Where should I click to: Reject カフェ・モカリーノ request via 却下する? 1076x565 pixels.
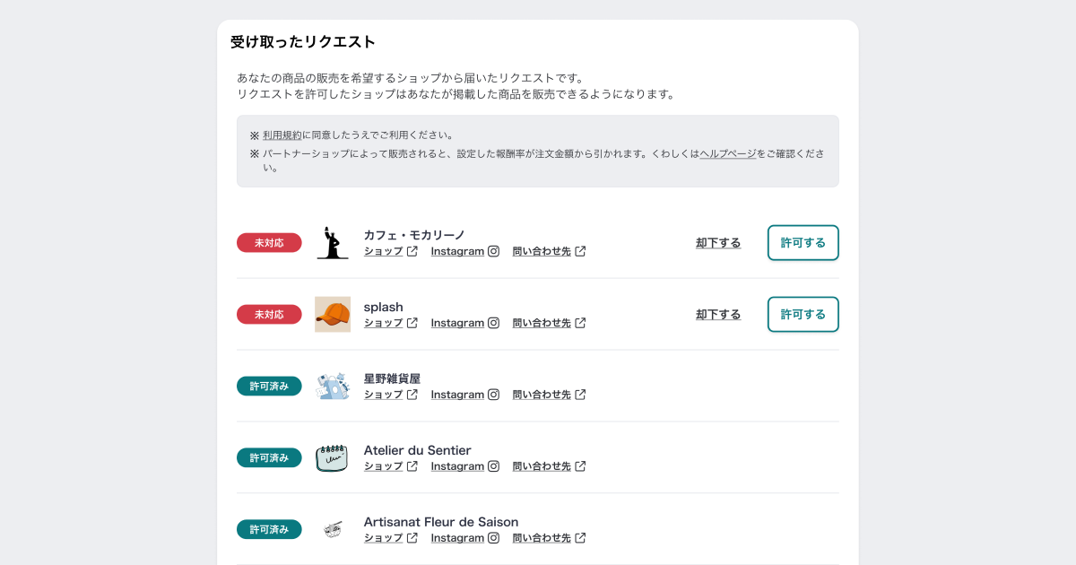point(718,243)
